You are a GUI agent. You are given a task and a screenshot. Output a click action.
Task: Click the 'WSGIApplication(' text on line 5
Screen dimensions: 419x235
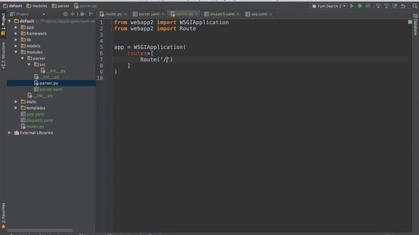coord(160,47)
